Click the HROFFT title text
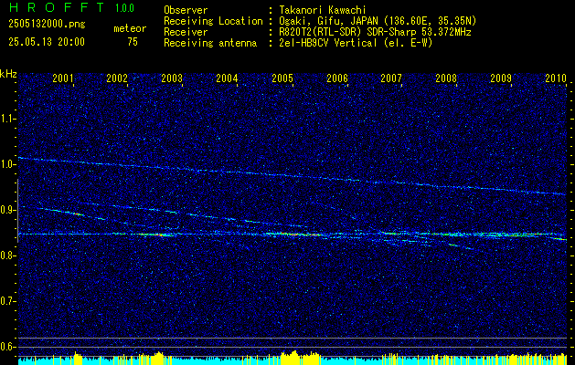The image size is (575, 365). [57, 7]
